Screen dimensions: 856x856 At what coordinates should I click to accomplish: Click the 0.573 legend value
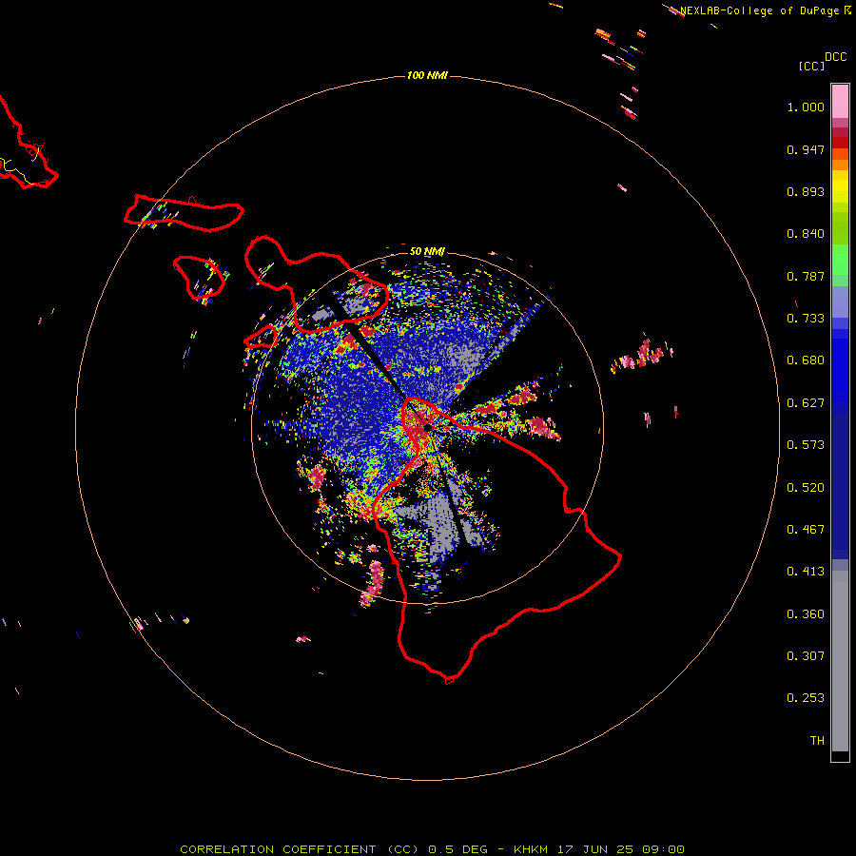click(x=806, y=445)
